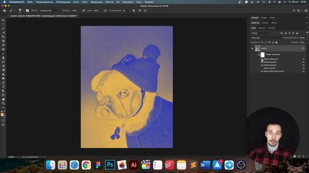Viewport: 309px width, 173px height.
Task: Toggle Brightness/Contrast filter visibility
Action: (262, 72)
